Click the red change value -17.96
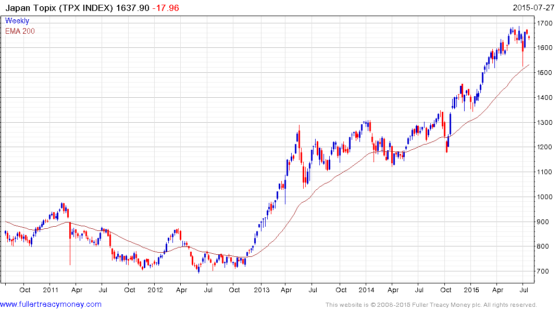Screen dimensions: 560x312 [x=166, y=8]
